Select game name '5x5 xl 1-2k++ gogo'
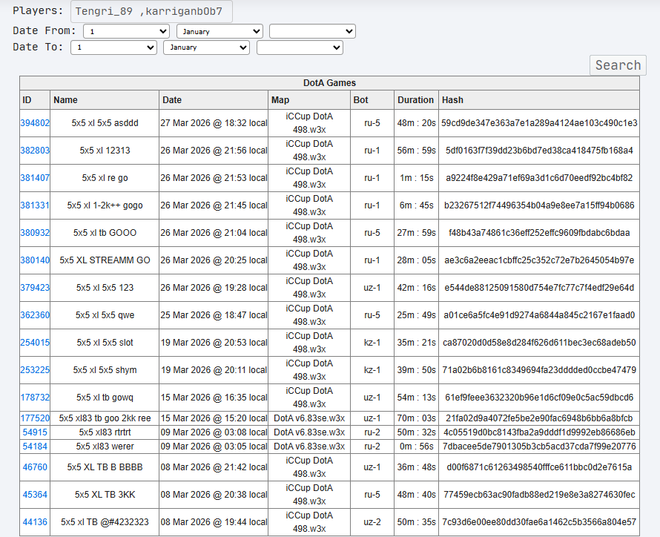 tap(105, 205)
